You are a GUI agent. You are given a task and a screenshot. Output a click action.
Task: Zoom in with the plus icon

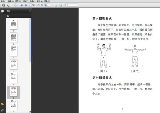pyautogui.click(x=42, y=5)
